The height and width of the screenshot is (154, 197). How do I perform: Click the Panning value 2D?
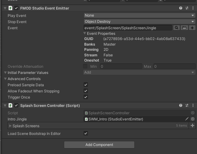[x=106, y=50]
